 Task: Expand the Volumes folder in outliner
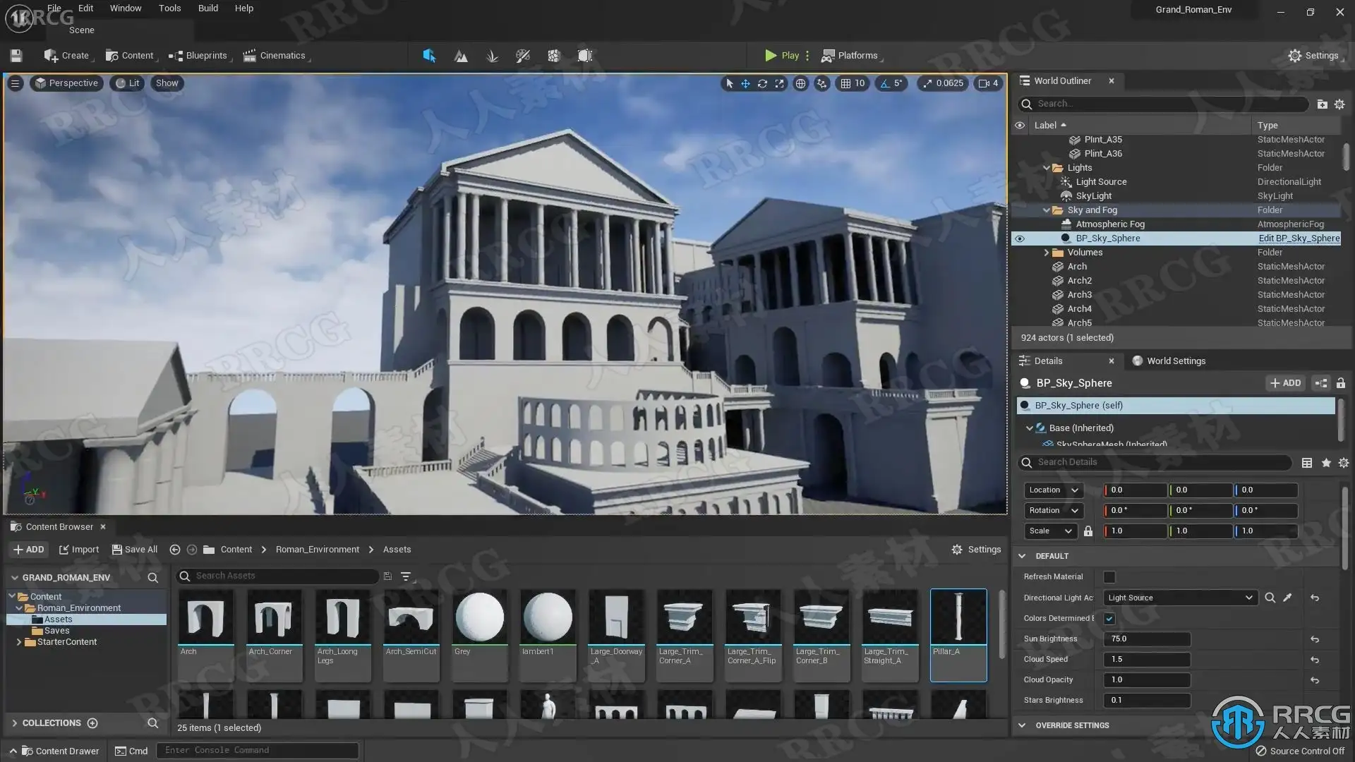[x=1047, y=253]
